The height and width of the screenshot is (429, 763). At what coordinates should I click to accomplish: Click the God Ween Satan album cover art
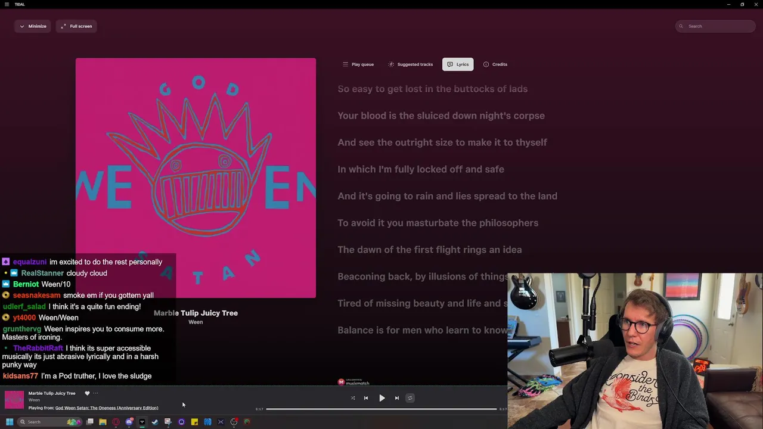point(196,178)
